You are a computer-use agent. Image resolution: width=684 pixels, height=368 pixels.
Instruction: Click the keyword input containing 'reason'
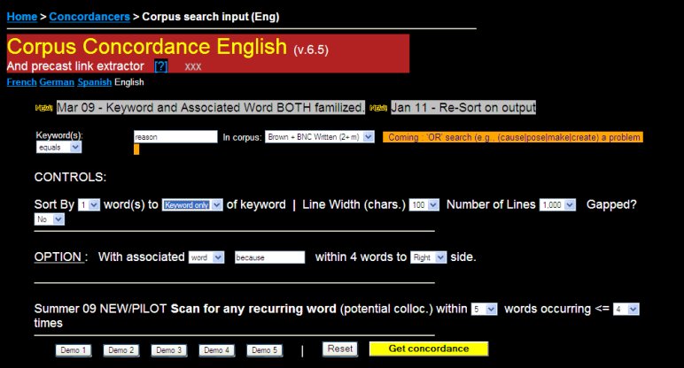[x=175, y=137]
